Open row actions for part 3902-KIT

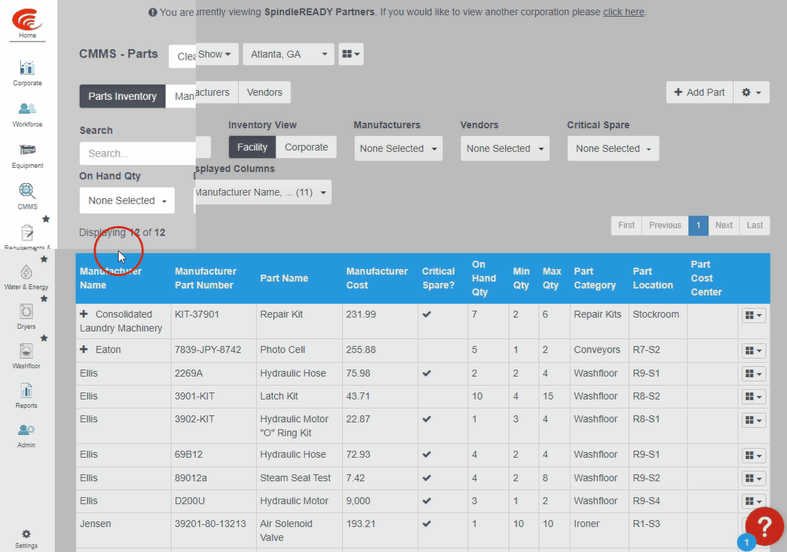click(754, 420)
